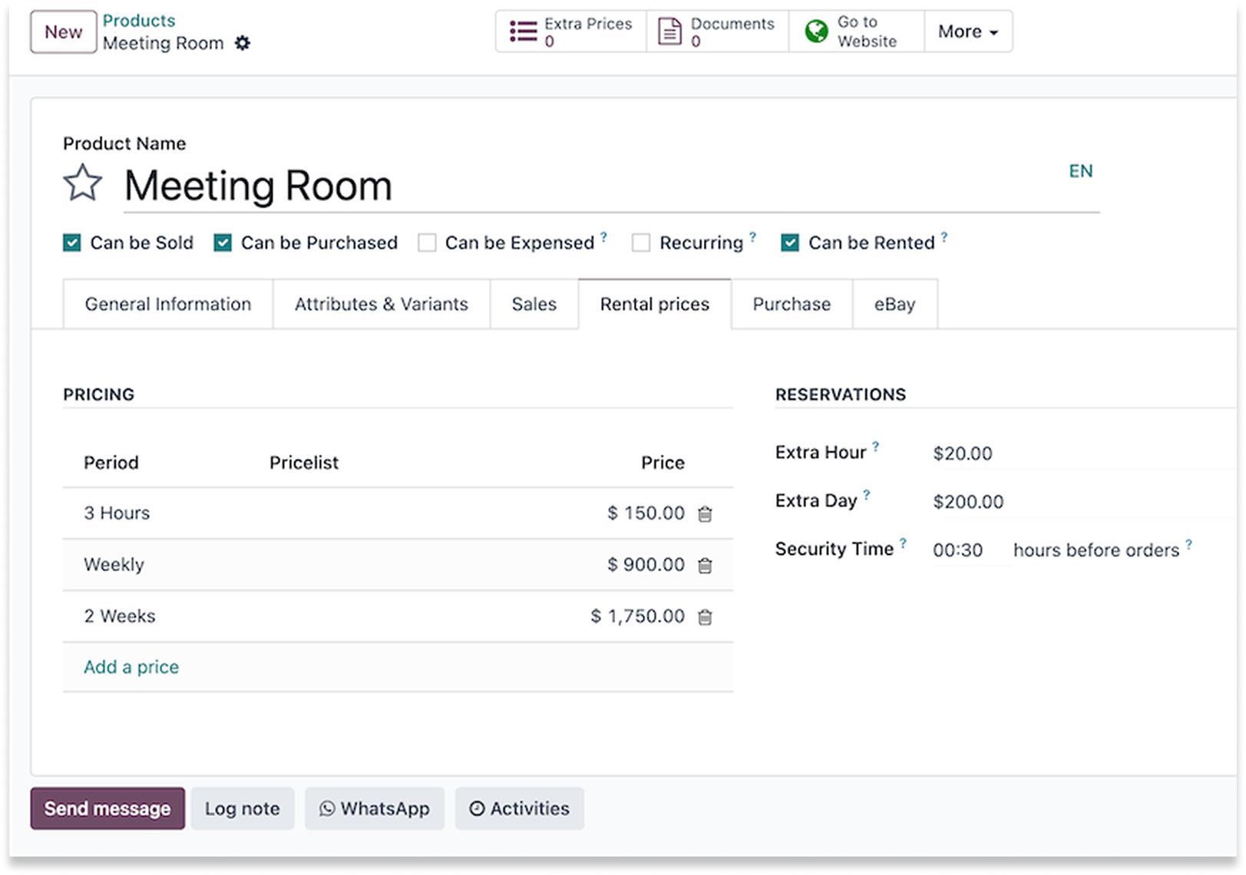Screen dimensions: 1246x875
Task: Open the gear settings icon beside Meeting Room
Action: click(x=243, y=43)
